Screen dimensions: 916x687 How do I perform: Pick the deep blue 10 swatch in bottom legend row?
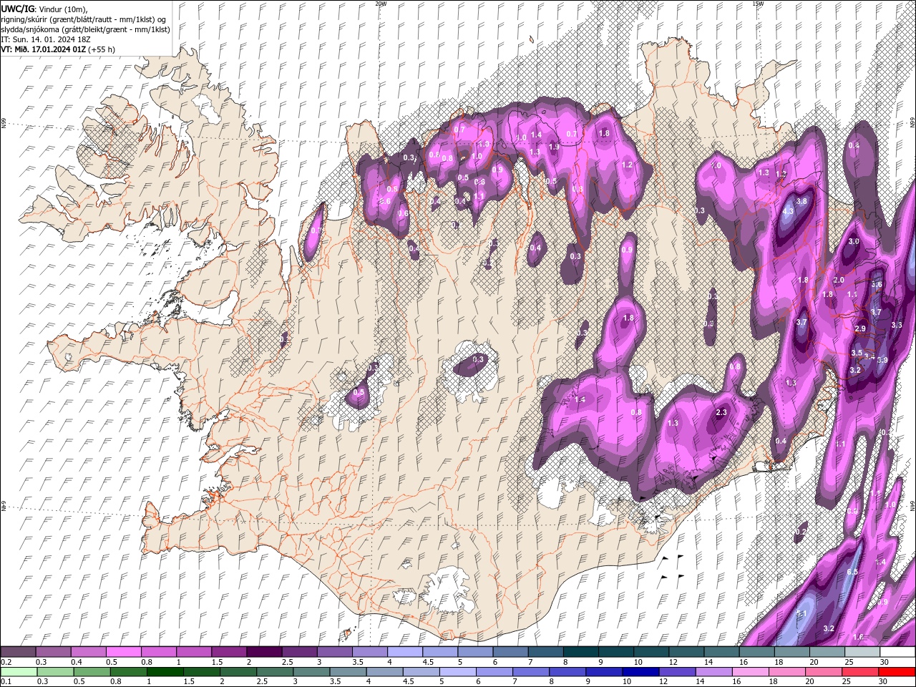640,671
